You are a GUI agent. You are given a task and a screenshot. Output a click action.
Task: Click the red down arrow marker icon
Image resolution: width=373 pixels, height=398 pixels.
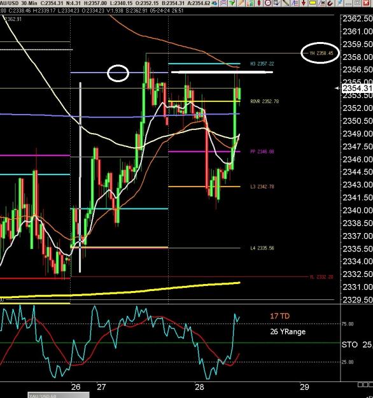pos(304,3)
